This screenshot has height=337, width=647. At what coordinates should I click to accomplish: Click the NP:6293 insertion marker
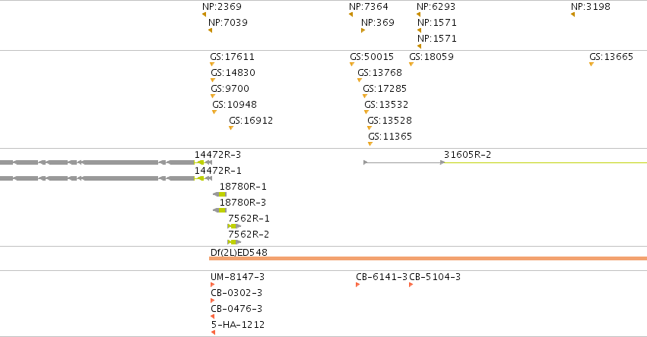[x=419, y=14]
